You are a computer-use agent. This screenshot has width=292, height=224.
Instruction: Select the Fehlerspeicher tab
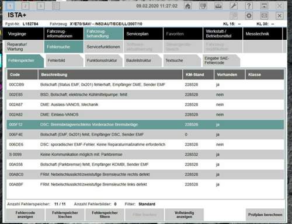pyautogui.click(x=25, y=61)
